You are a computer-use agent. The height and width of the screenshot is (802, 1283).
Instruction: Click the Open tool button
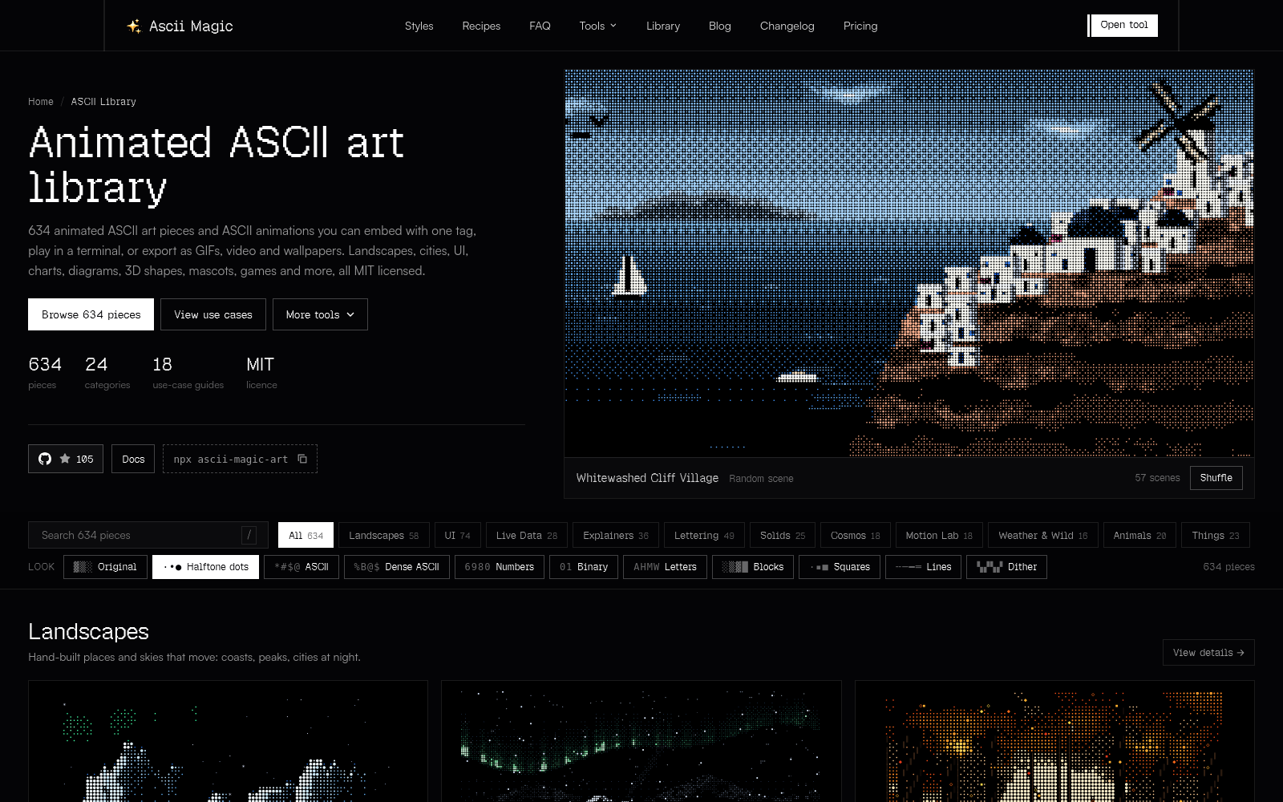click(1123, 25)
